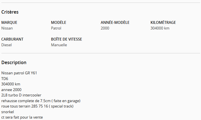Image resolution: width=201 pixels, height=120 pixels.
Task: Select the Patrol model value
Action: pyautogui.click(x=56, y=28)
